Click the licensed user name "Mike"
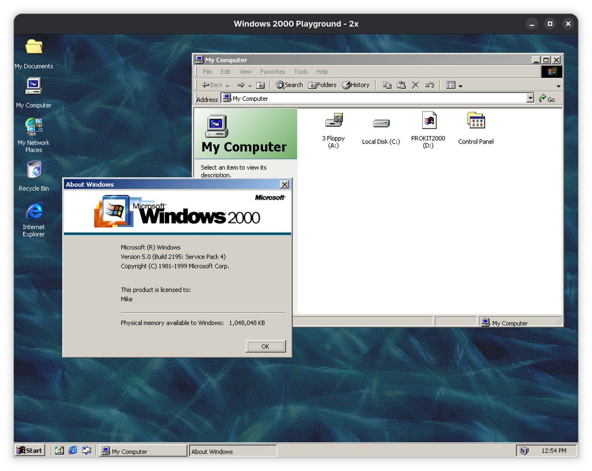The height and width of the screenshot is (471, 592). 127,299
